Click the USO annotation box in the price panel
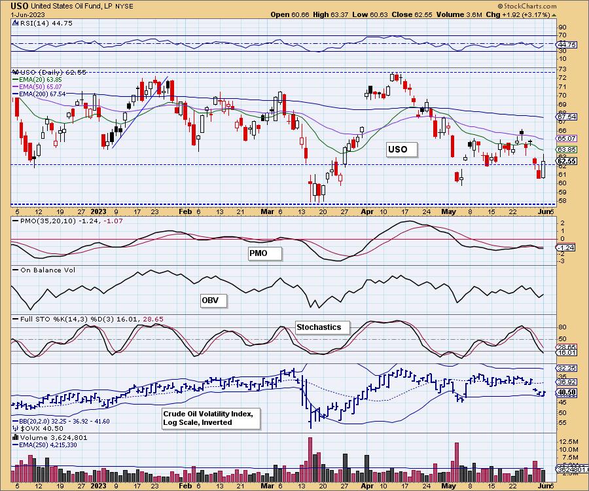Image resolution: width=589 pixels, height=491 pixels. tap(402, 149)
